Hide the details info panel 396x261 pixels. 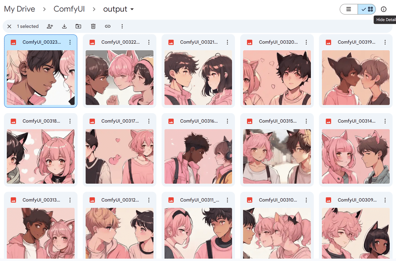tap(383, 9)
